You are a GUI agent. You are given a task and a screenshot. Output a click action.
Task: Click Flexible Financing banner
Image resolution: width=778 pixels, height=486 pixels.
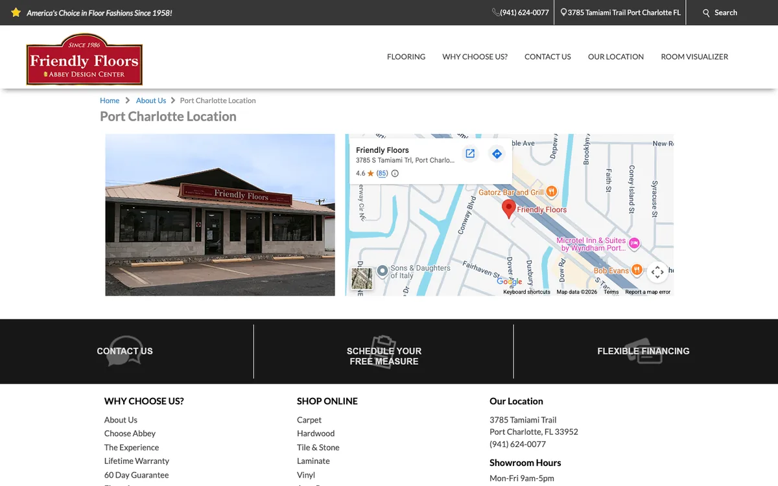643,351
